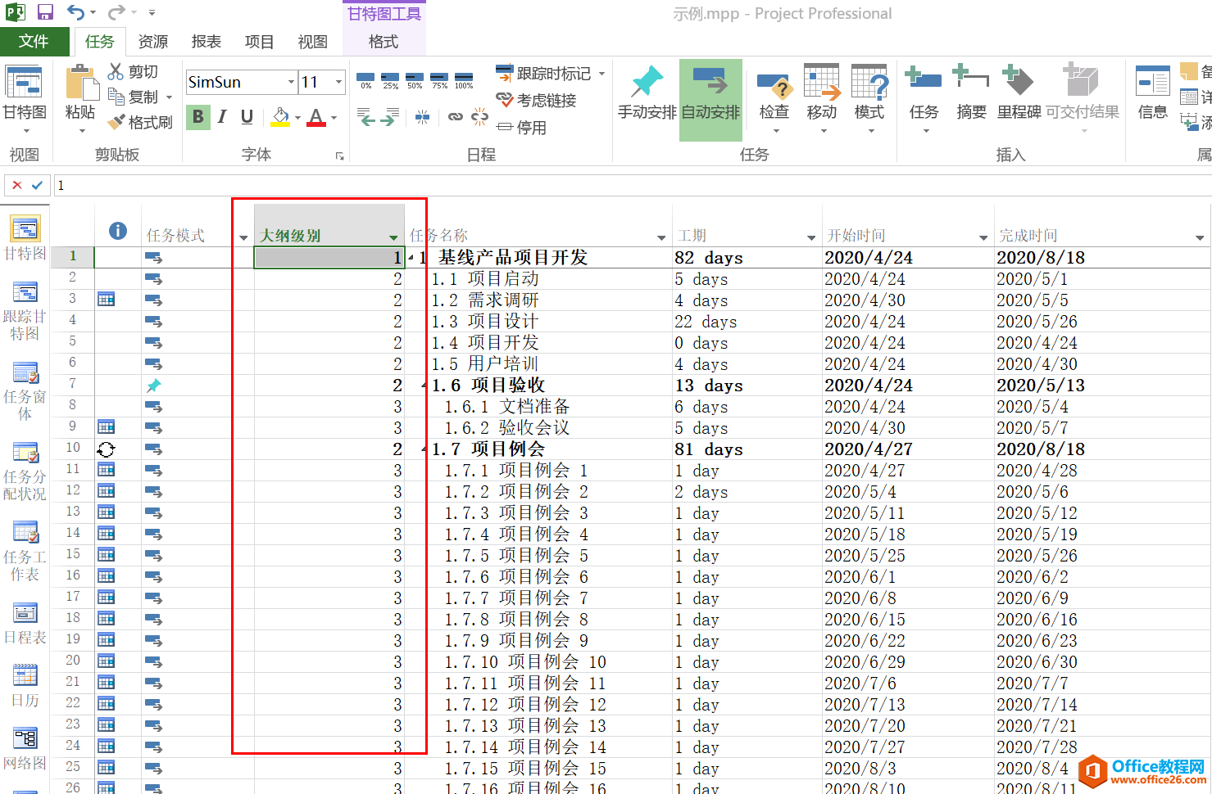1212x794 pixels.
Task: Open the font color dropdown arrow
Action: click(334, 118)
